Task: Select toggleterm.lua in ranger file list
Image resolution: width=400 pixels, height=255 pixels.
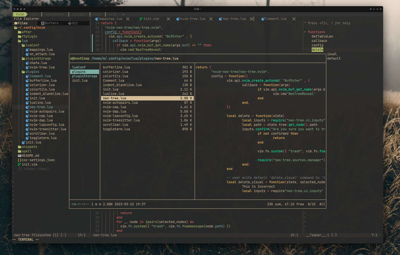Action: [x=147, y=129]
